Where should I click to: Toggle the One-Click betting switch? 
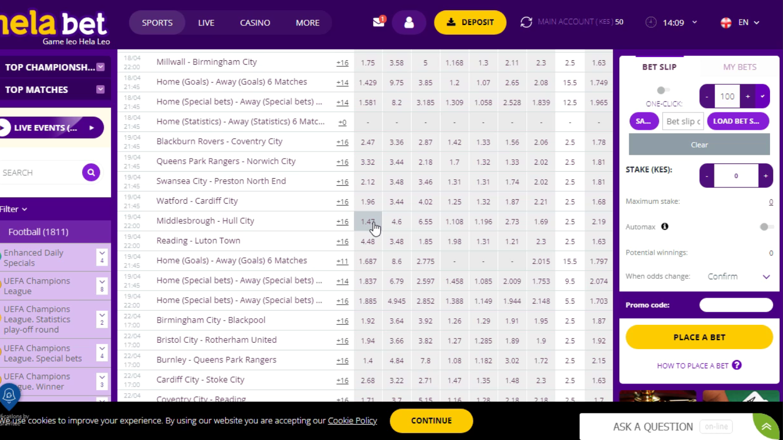click(x=662, y=90)
